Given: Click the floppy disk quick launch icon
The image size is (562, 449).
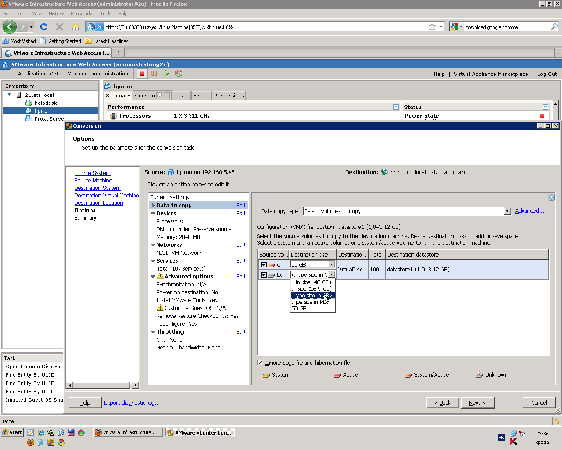Looking at the screenshot, I should click(x=71, y=432).
